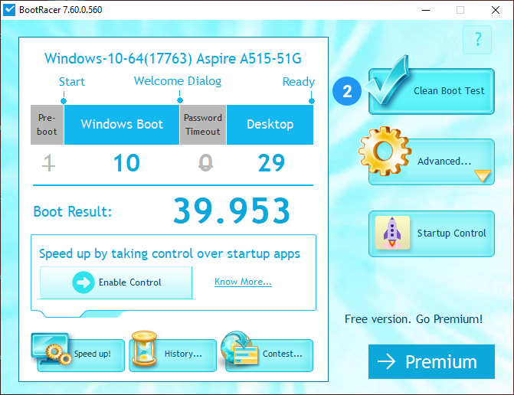The width and height of the screenshot is (514, 395).
Task: Click the arrow icon on the Premium button
Action: (x=387, y=361)
